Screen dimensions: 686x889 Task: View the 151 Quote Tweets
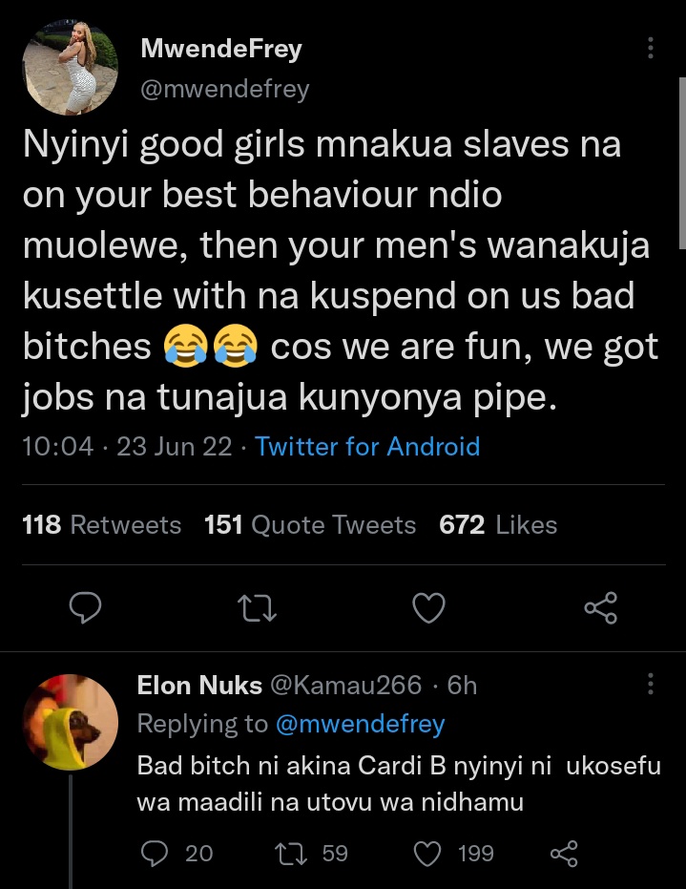point(310,524)
